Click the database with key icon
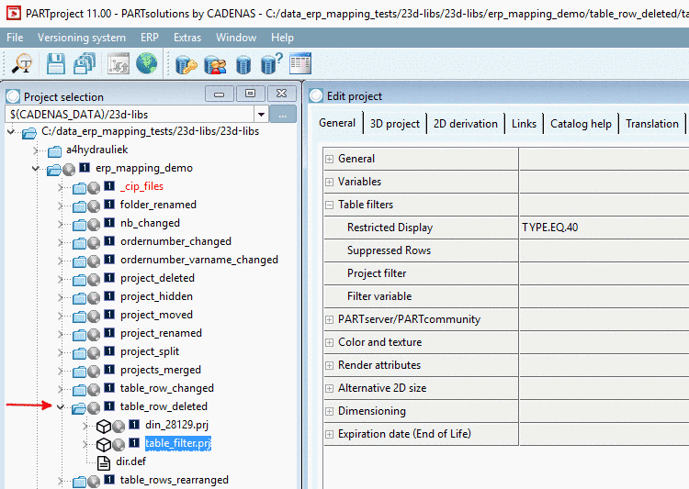 click(x=186, y=64)
